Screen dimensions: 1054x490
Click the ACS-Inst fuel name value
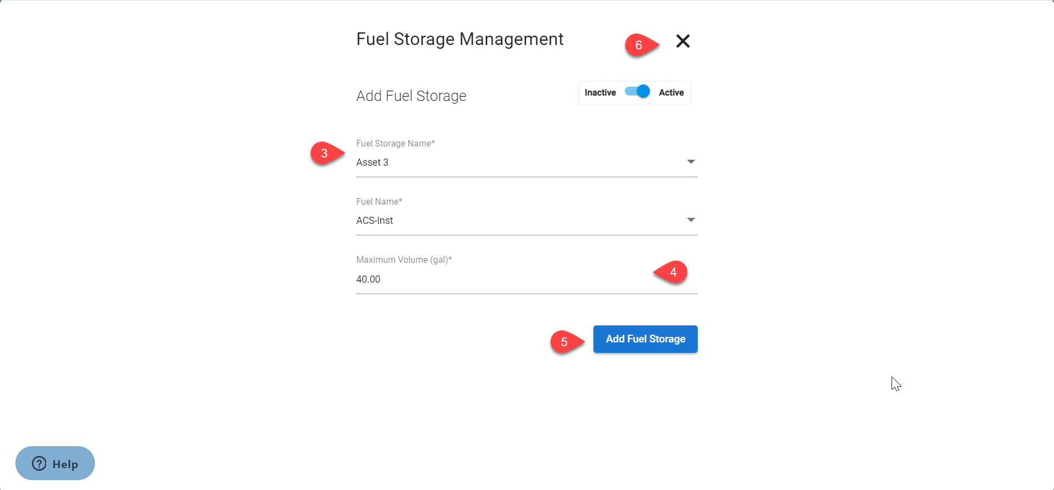point(374,221)
